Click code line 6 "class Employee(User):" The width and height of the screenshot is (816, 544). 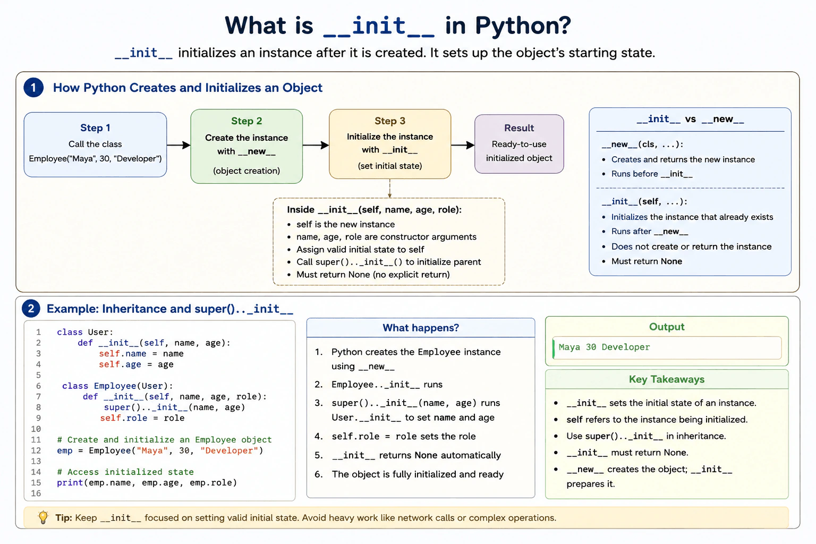[x=117, y=386]
